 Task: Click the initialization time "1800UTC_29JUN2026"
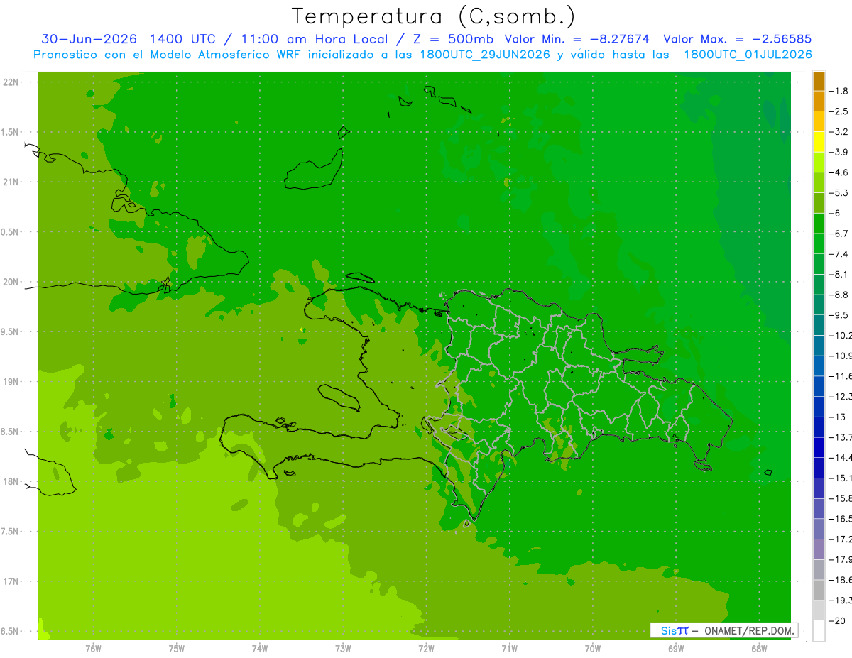coord(485,55)
